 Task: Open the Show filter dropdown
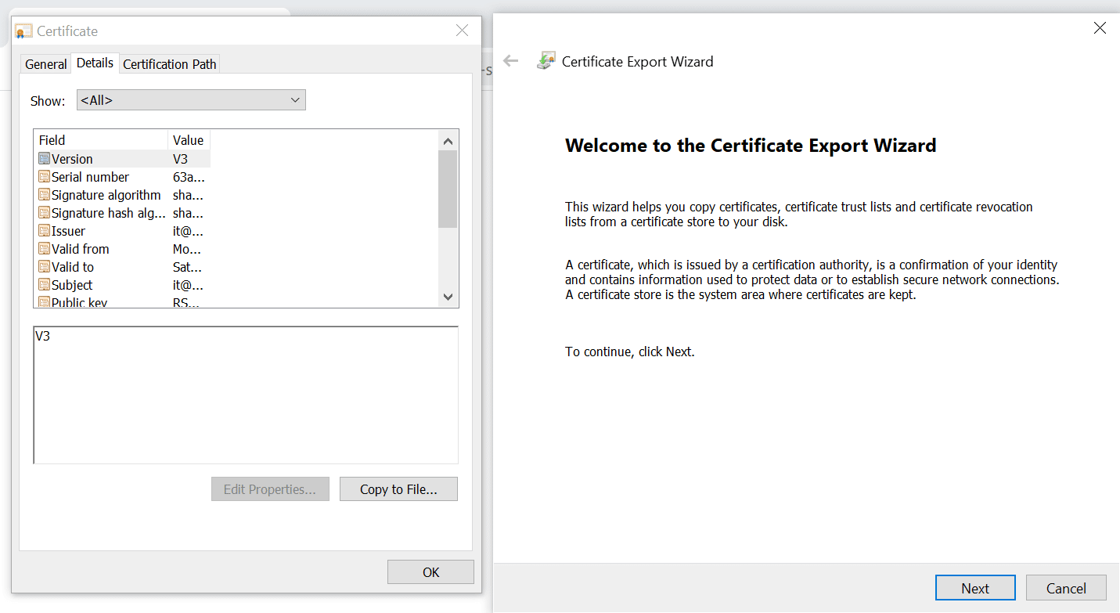pyautogui.click(x=191, y=100)
